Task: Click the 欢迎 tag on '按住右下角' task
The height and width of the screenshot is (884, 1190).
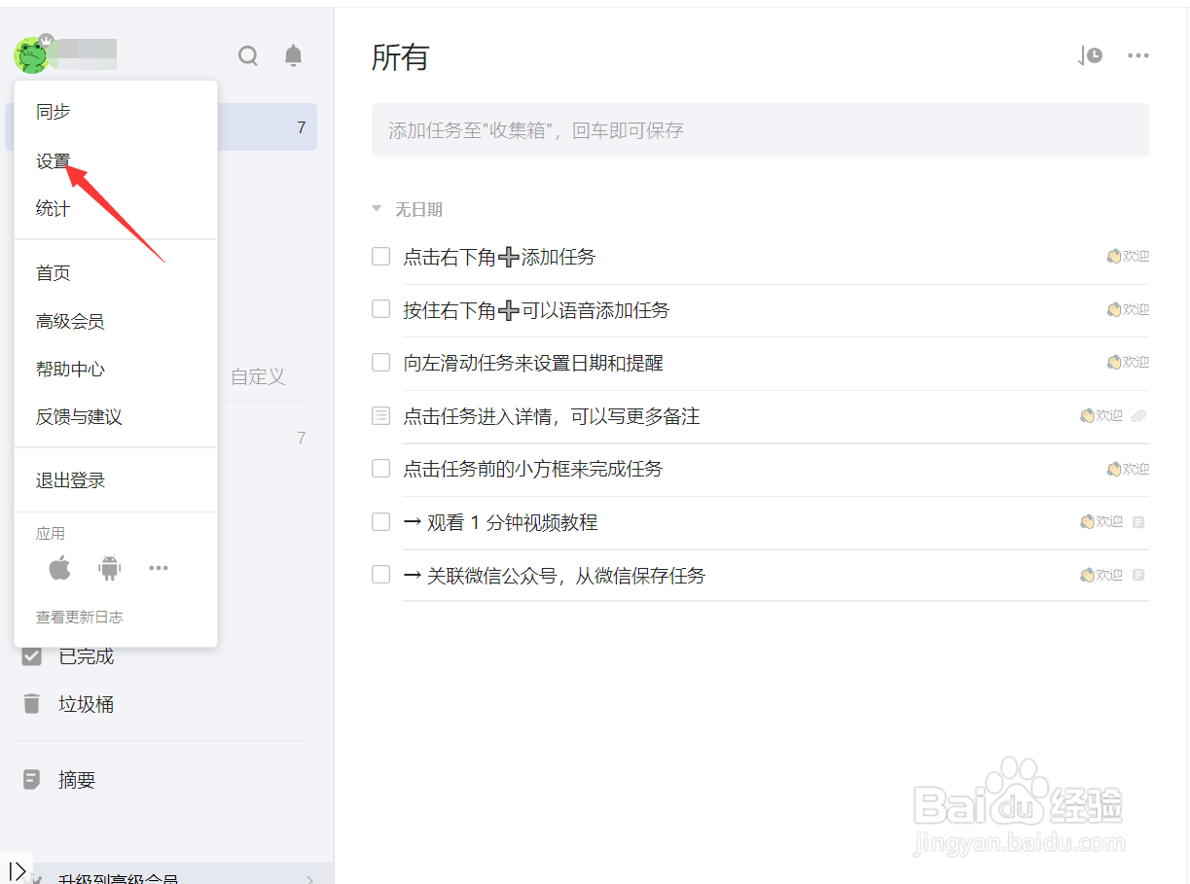Action: (x=1128, y=309)
